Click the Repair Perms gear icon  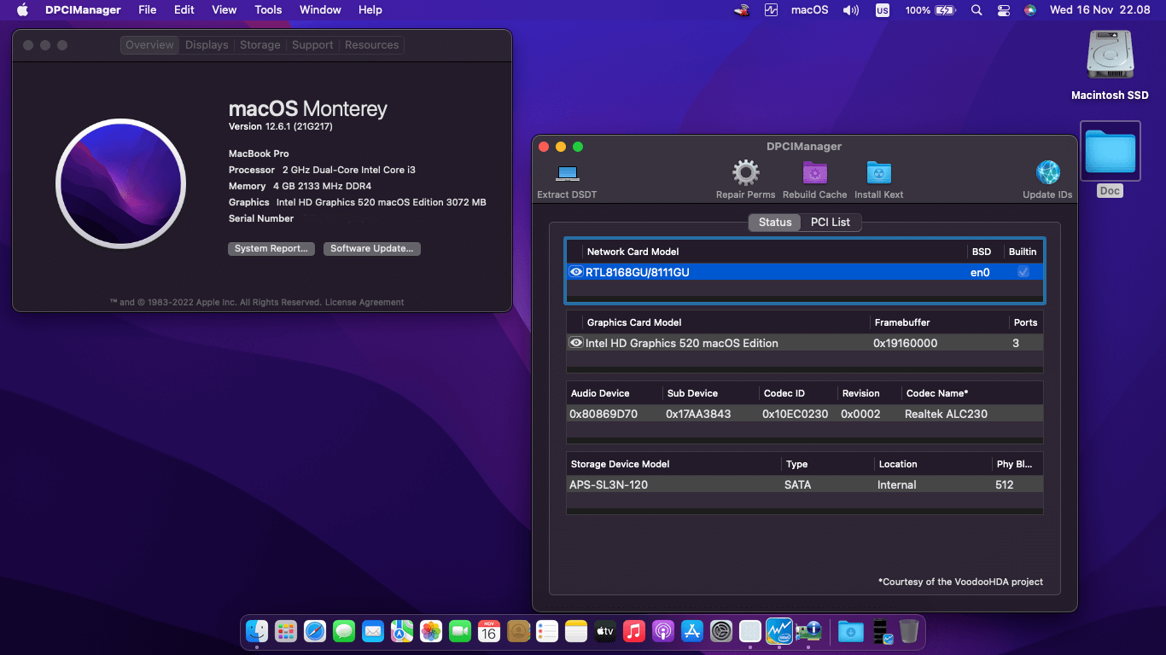(746, 173)
